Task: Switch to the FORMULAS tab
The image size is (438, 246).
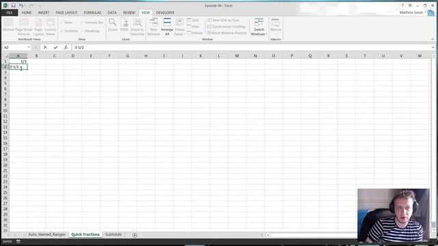Action: click(x=92, y=12)
